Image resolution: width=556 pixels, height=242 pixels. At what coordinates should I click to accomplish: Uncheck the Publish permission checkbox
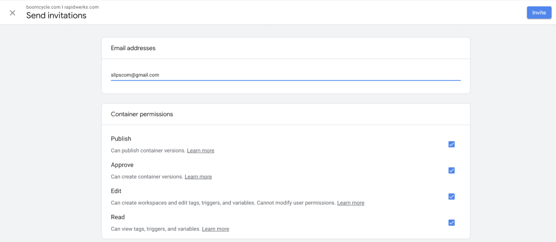[451, 144]
